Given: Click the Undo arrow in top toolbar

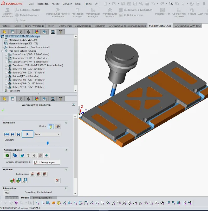Looking at the screenshot, I should pyautogui.click(x=153, y=4).
